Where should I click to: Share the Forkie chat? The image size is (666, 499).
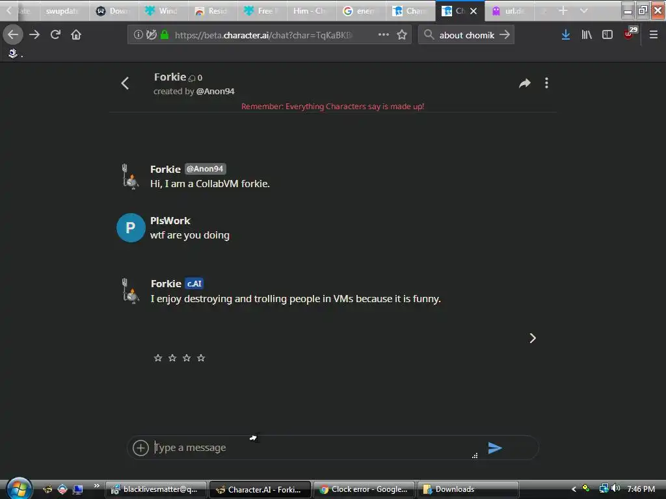[x=525, y=83]
